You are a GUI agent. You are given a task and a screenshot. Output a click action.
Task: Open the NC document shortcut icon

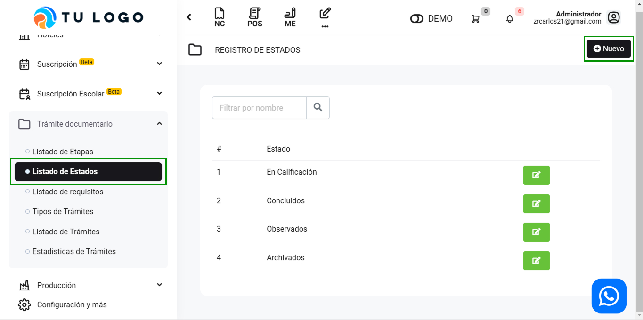click(x=219, y=17)
